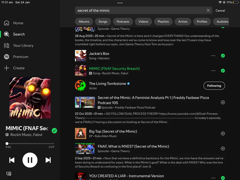Filter results by Songs
Screen dimensions: 240x180
(103, 22)
